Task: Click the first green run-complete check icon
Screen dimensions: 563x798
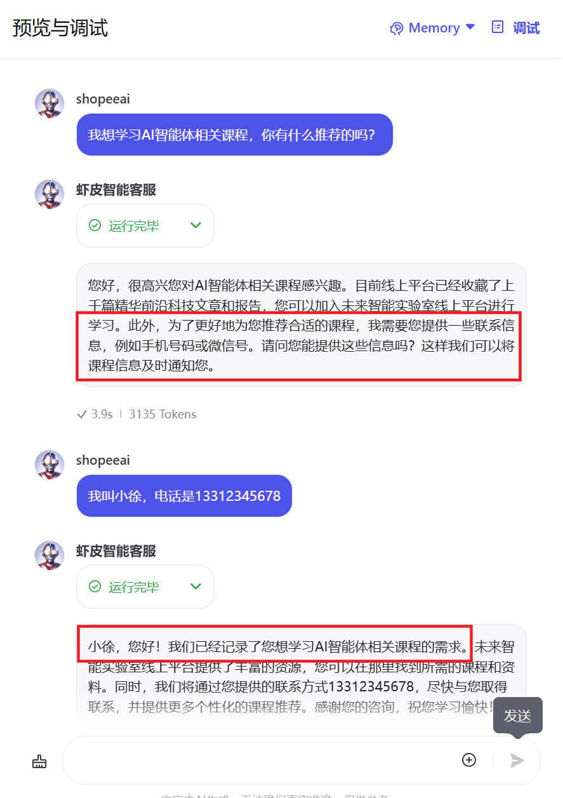Action: click(x=95, y=225)
